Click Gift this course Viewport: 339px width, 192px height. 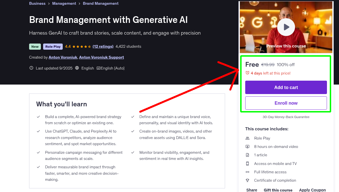[x=278, y=190]
